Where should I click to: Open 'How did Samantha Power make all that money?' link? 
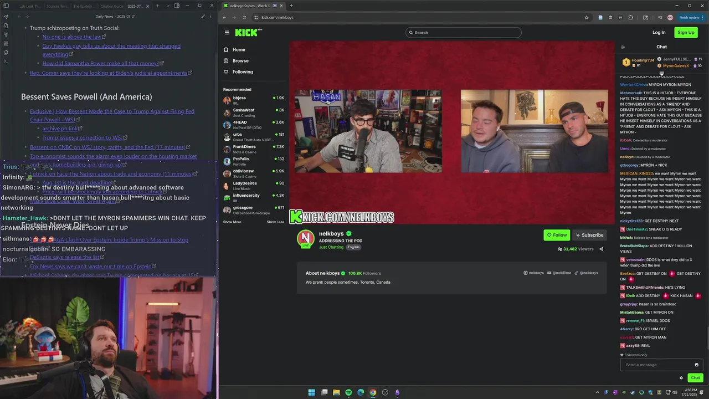(x=100, y=63)
